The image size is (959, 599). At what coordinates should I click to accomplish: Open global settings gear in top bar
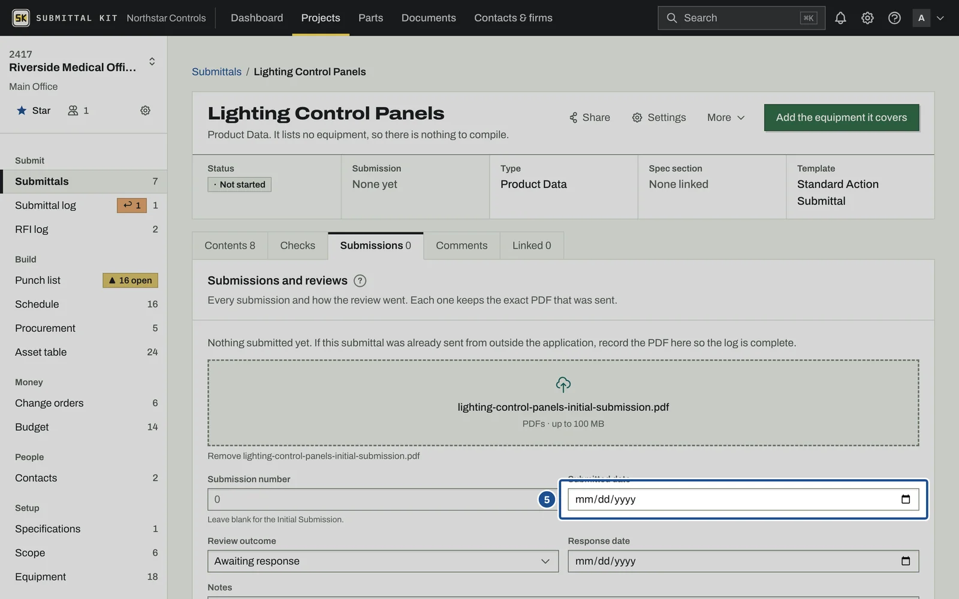(x=867, y=18)
